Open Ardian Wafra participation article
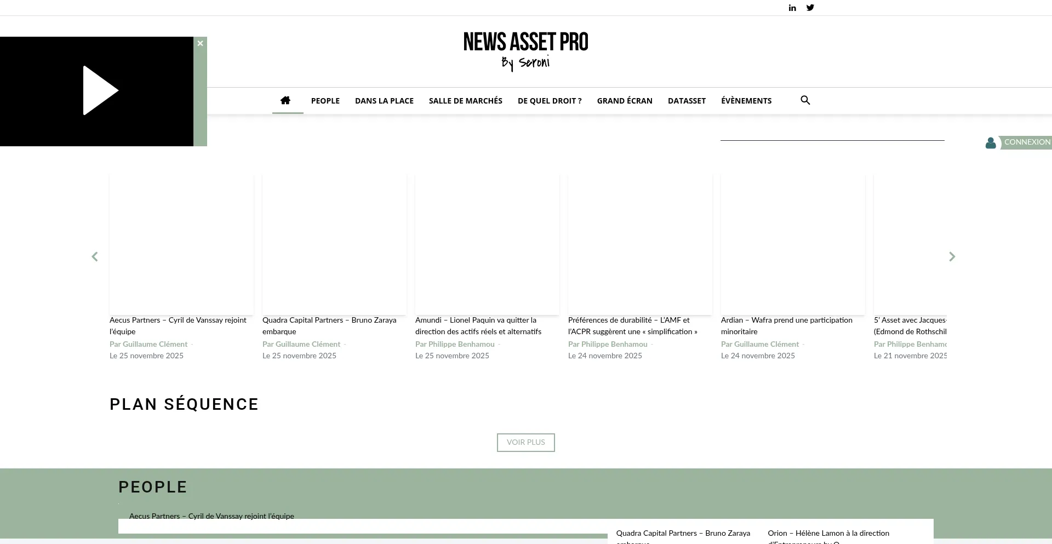The height and width of the screenshot is (544, 1052). tap(786, 326)
